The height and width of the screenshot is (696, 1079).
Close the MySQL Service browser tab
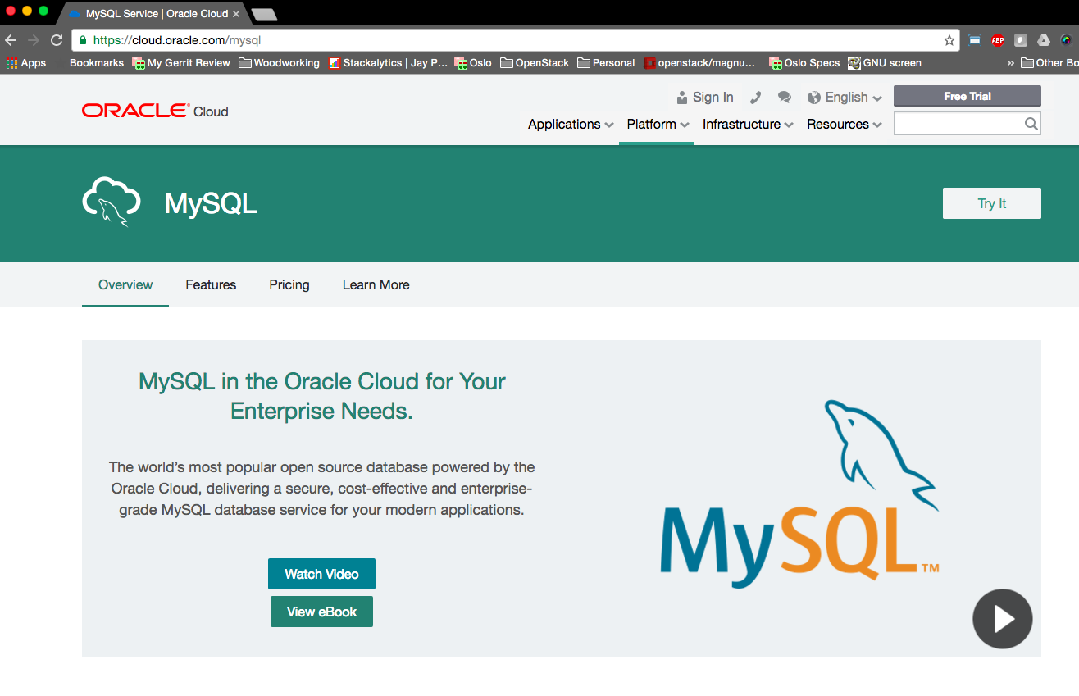pyautogui.click(x=236, y=14)
